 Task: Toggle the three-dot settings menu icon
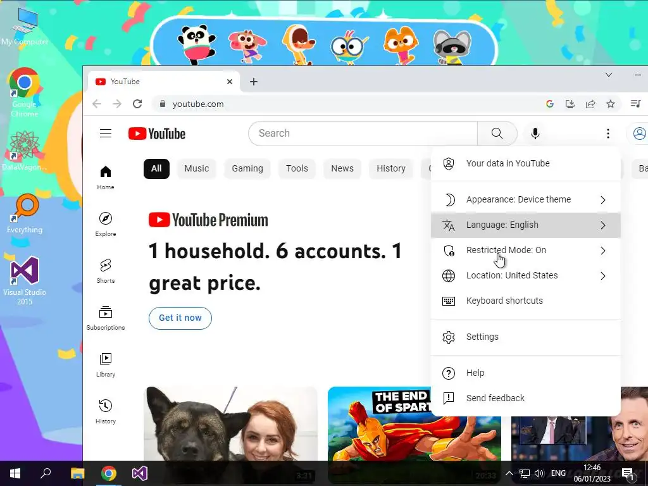607,133
